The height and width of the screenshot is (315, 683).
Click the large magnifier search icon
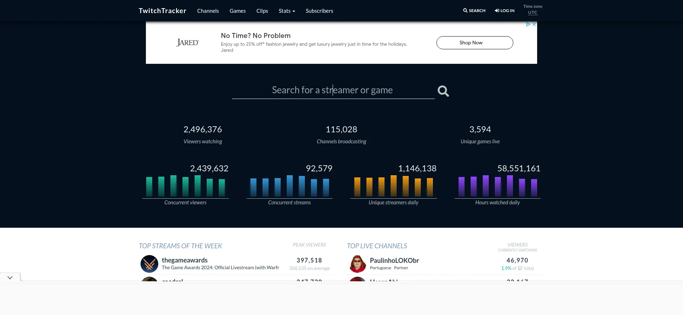(443, 91)
